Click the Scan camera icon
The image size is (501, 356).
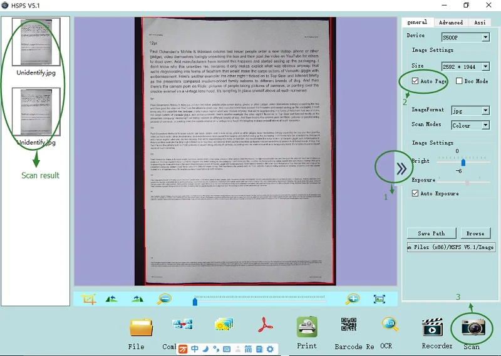click(x=473, y=328)
